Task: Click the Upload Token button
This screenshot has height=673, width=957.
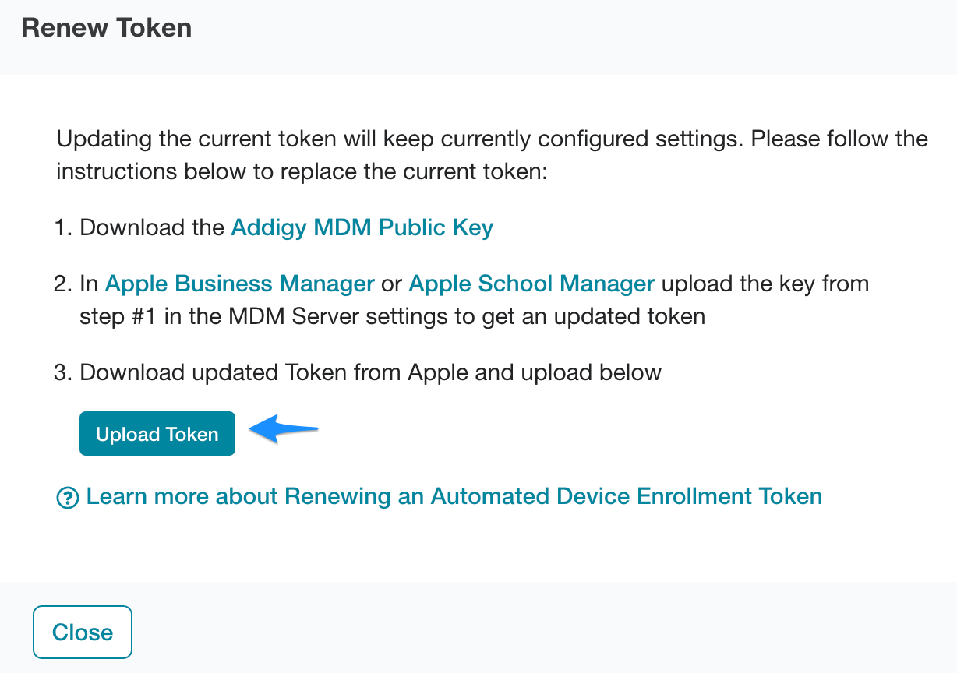Action: tap(157, 434)
